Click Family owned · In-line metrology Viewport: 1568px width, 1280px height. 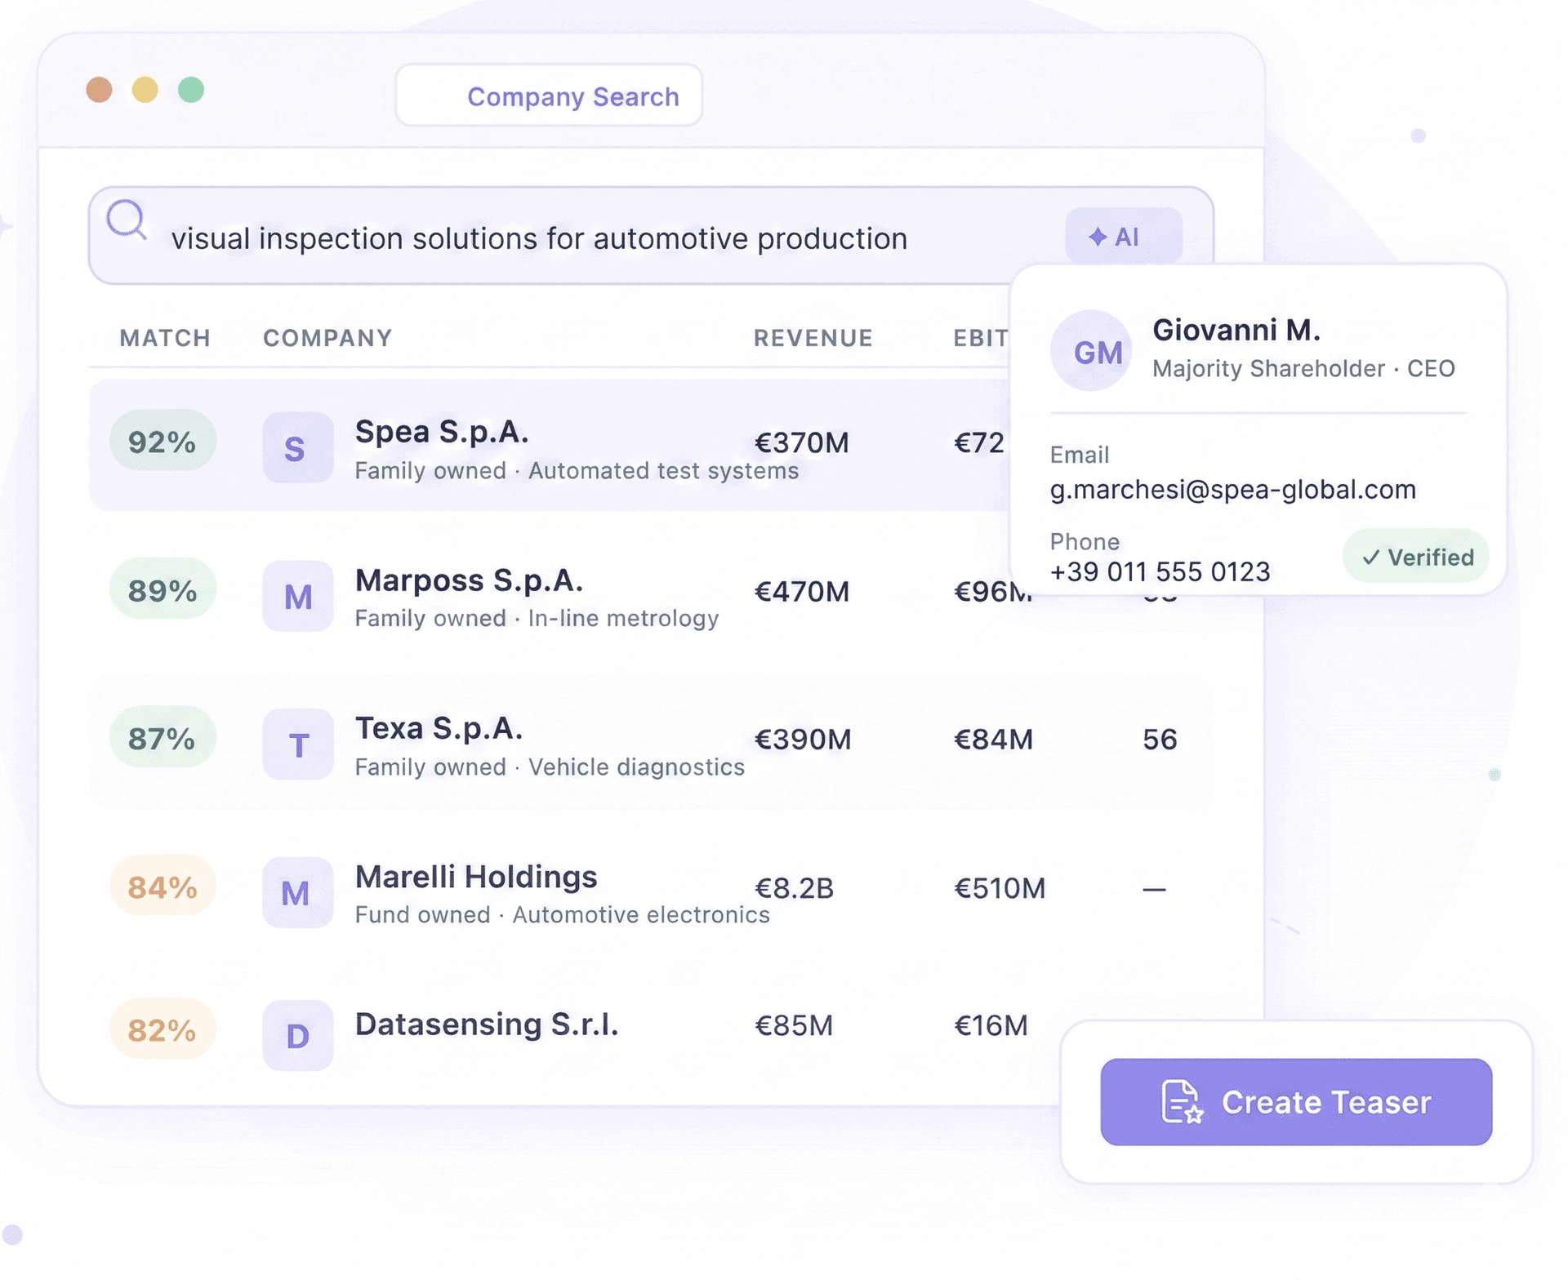(x=537, y=618)
